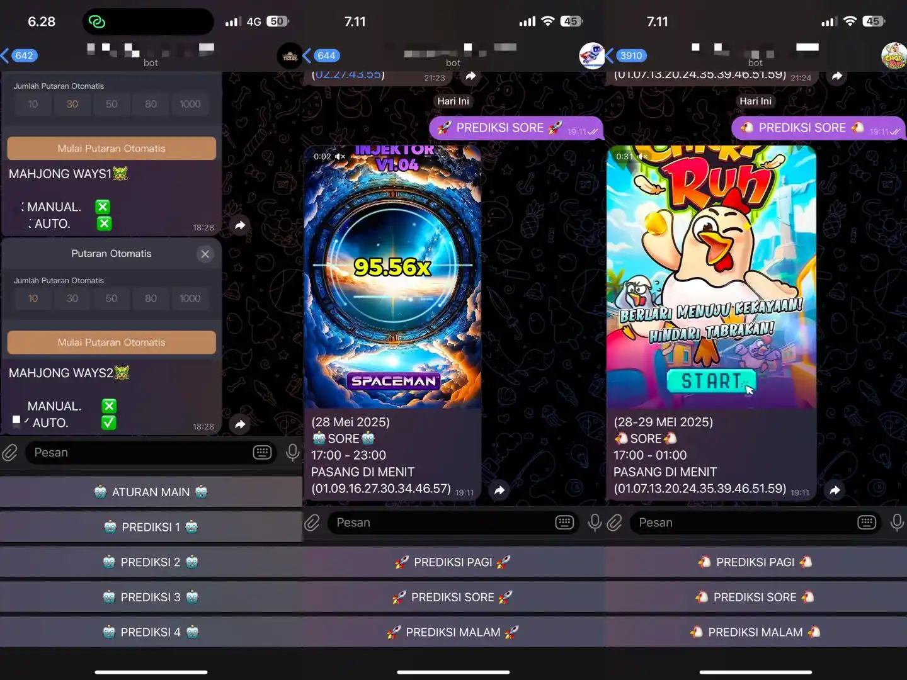Tap sent PREDIKSI SORE chicken message bubble
907x680 pixels.
[818, 128]
